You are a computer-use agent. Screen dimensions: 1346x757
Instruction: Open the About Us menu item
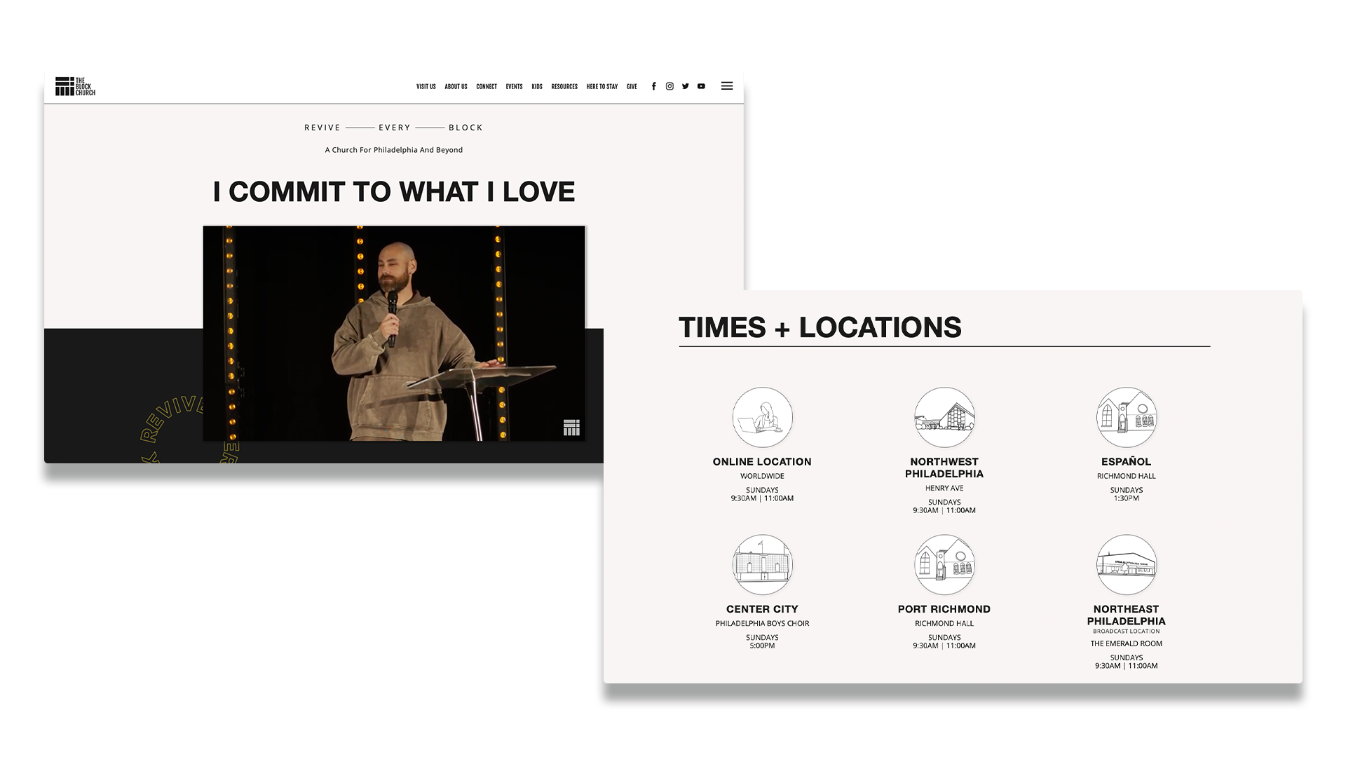[456, 87]
